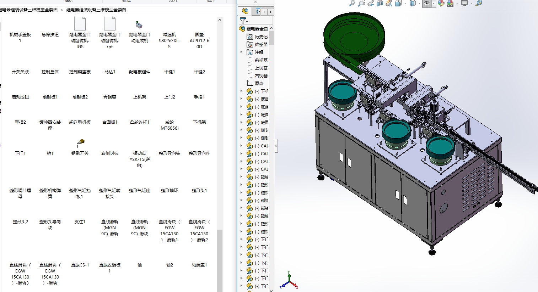Viewport: 538px width, 292px height.
Task: Open Dynamic Annotation Views tool
Action: coord(389,3)
